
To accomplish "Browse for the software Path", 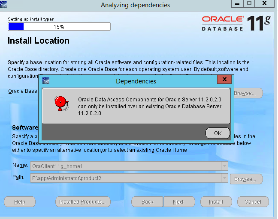I will click(246, 179).
